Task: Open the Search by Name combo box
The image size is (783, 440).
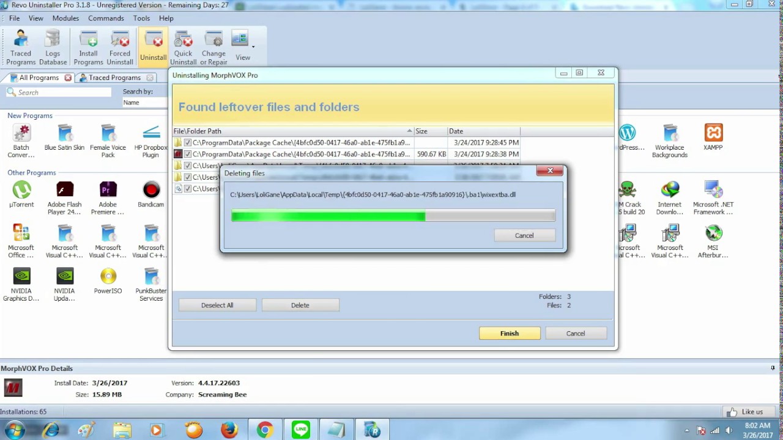Action: click(x=145, y=102)
